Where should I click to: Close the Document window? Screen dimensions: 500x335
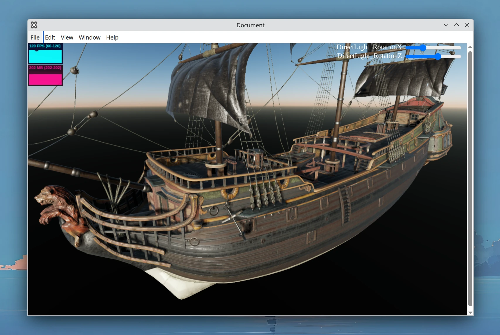tap(467, 25)
